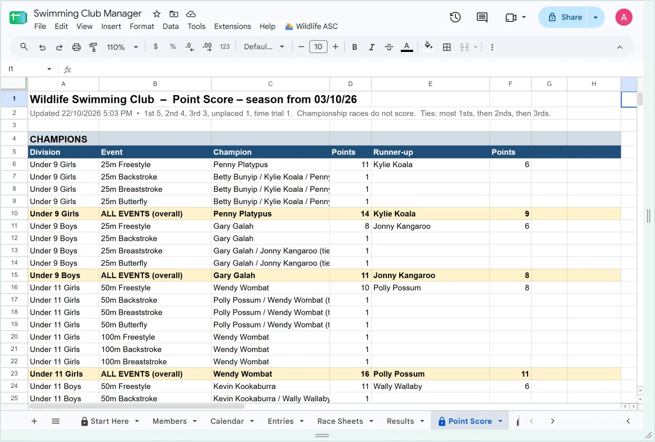Open the Tools menu
The image size is (655, 442).
196,26
